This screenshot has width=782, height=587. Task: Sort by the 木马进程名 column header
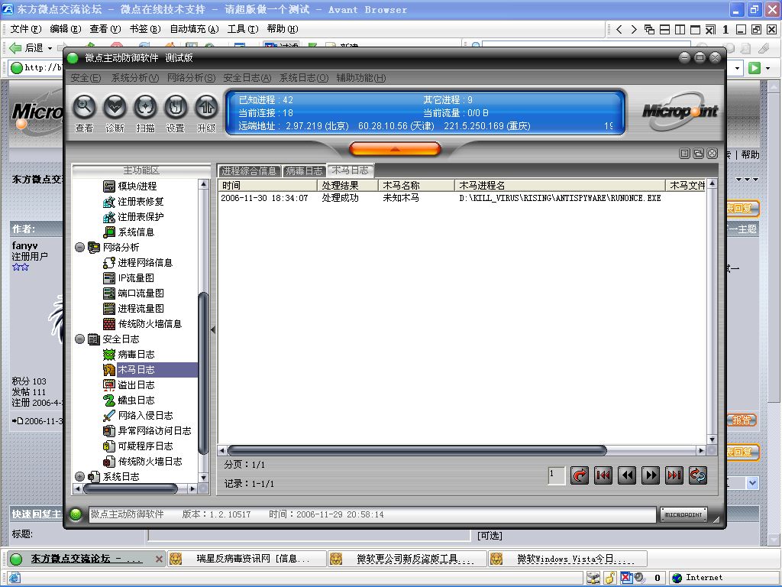560,186
